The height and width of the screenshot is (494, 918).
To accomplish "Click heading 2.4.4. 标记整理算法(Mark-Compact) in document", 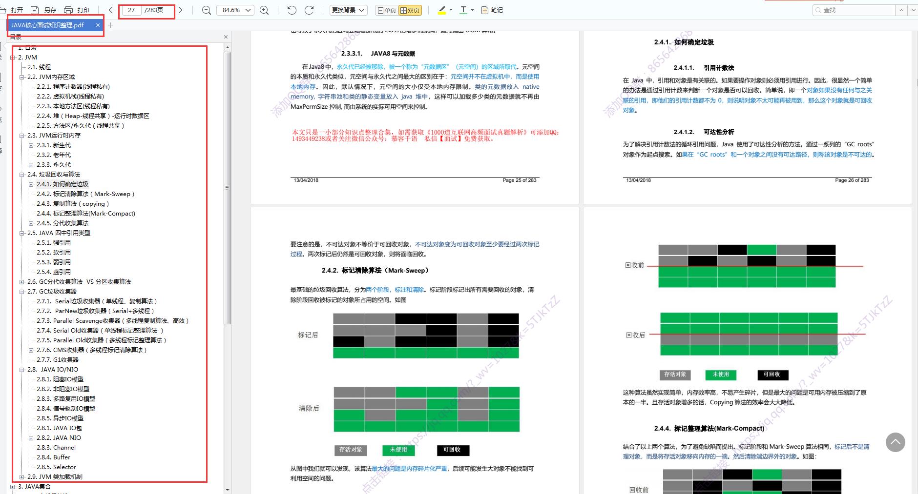I will click(709, 429).
